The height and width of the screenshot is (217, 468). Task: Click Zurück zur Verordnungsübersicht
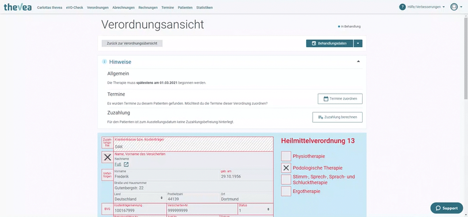tap(132, 43)
